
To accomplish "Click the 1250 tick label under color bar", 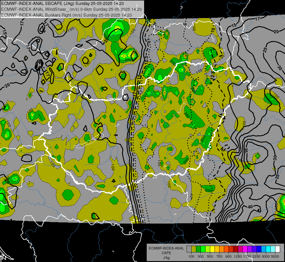I will [x=238, y=256].
